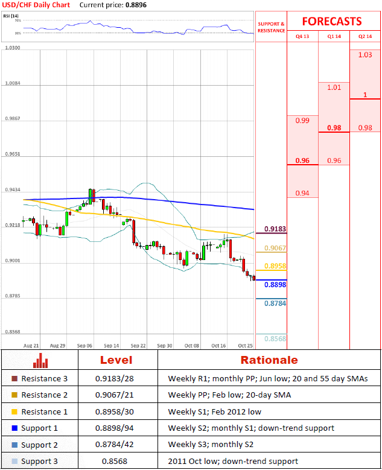Click the 0.8958 resistance level marker
This screenshot has width=382, height=470.
click(x=275, y=266)
